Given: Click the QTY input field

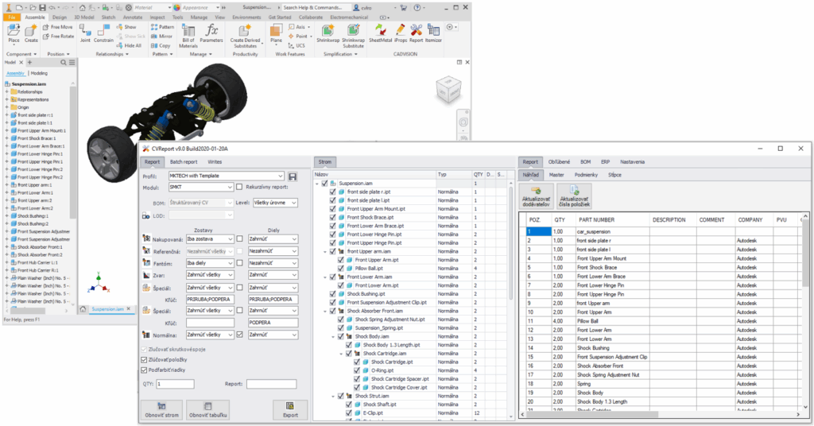Looking at the screenshot, I should pos(175,384).
